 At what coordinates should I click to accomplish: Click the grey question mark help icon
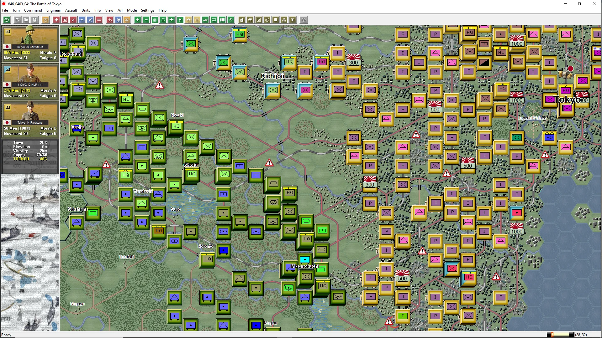[304, 20]
